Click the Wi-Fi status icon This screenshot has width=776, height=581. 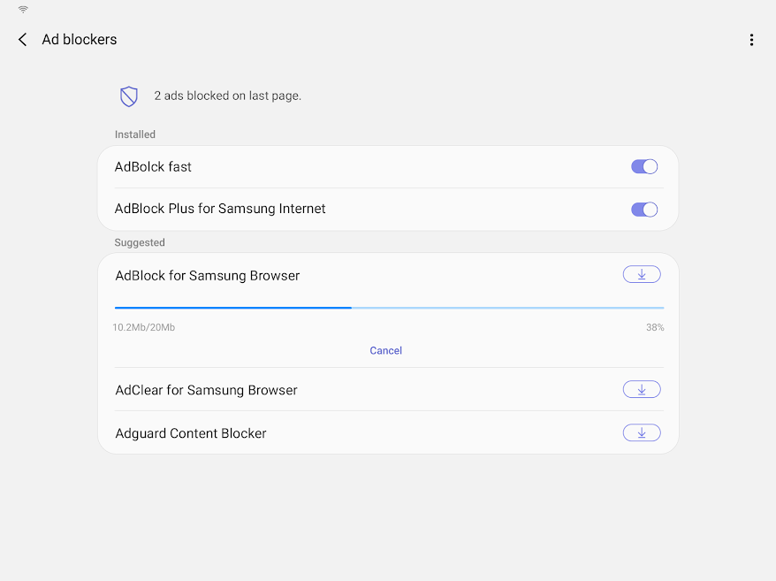coord(21,11)
